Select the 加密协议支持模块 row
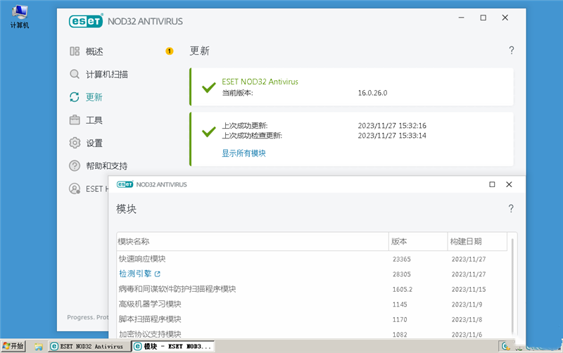This screenshot has width=563, height=353. tap(312, 334)
